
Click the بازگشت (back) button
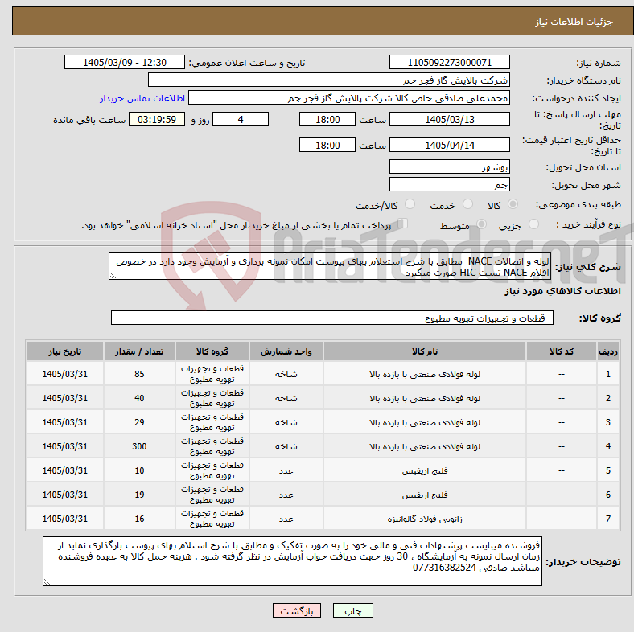[x=296, y=610]
